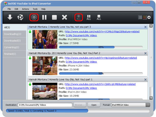
Task: Click 'iPod H.264 Video' profile text
Action: (x=77, y=92)
